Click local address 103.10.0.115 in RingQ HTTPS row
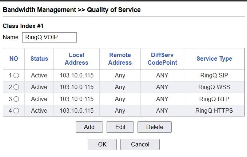247x157 pixels. pos(77,110)
